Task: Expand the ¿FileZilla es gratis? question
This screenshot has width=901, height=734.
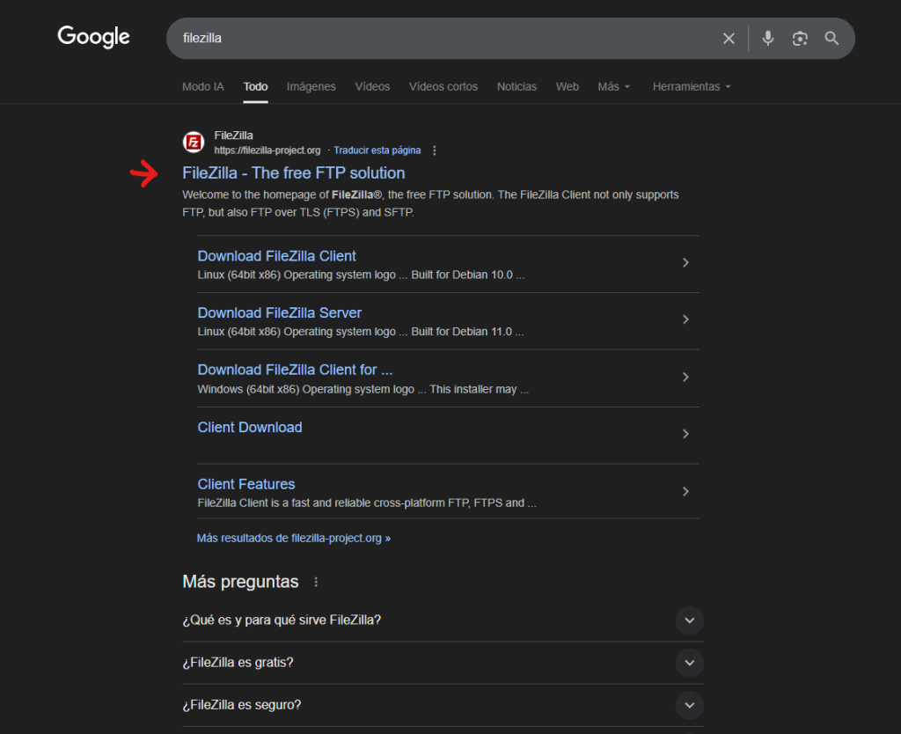Action: coord(689,663)
